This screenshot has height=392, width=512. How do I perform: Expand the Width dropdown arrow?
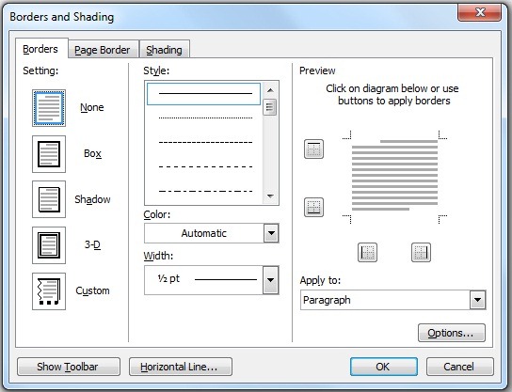tap(271, 280)
